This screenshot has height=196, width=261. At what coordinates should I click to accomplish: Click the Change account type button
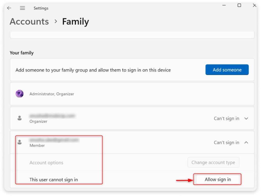pyautogui.click(x=213, y=162)
